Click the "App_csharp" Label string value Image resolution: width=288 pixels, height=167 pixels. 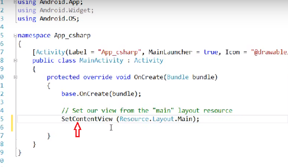pyautogui.click(x=120, y=52)
